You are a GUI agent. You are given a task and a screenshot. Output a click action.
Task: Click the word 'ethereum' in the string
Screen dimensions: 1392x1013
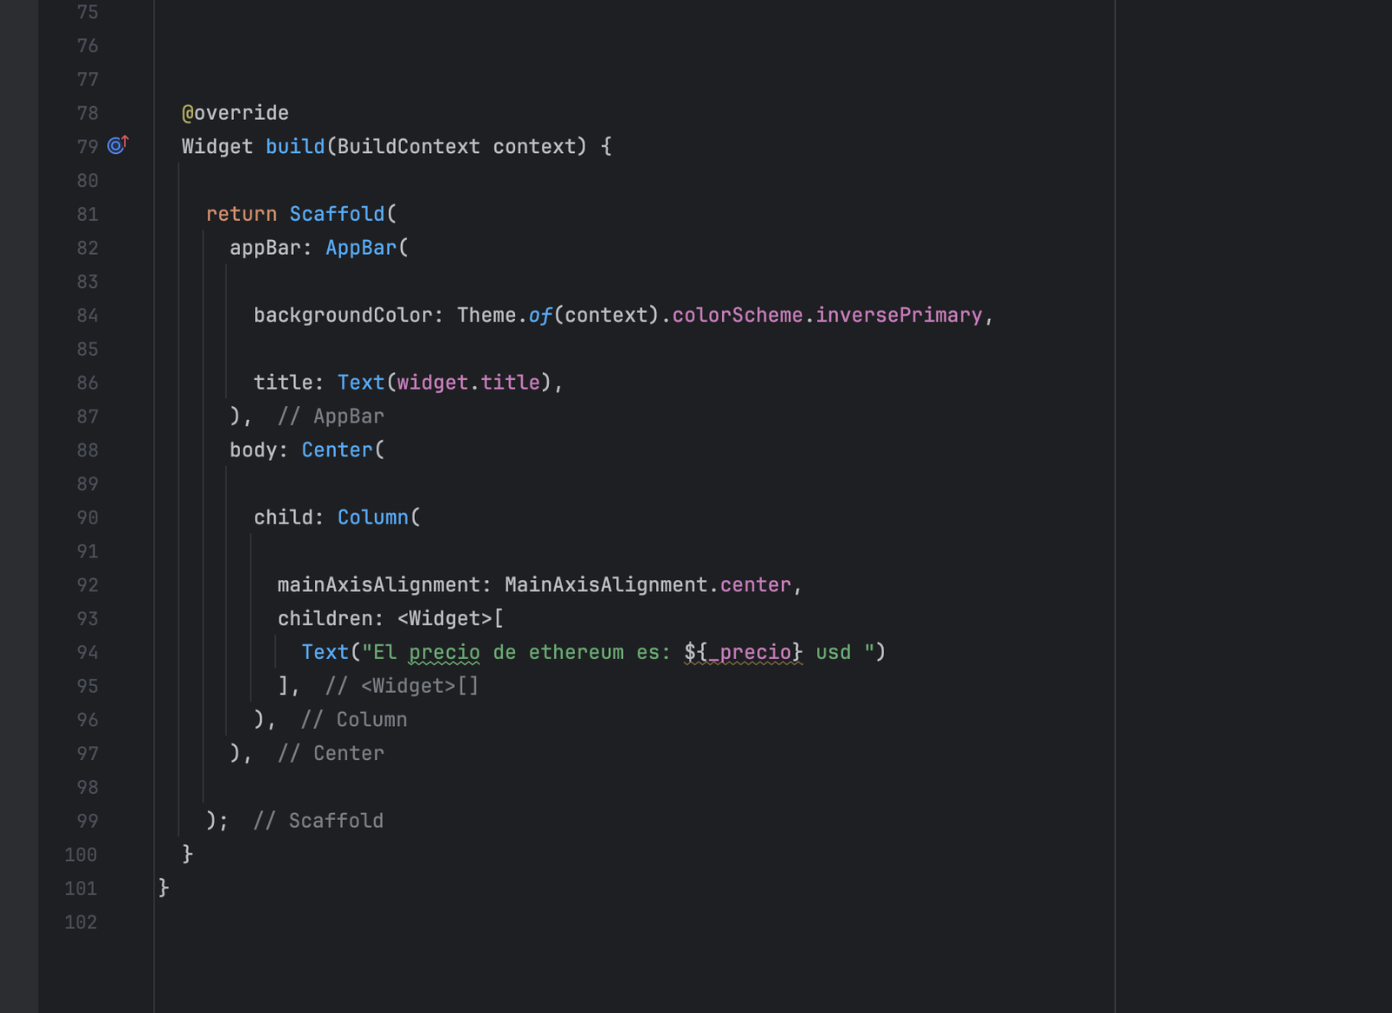tap(576, 652)
